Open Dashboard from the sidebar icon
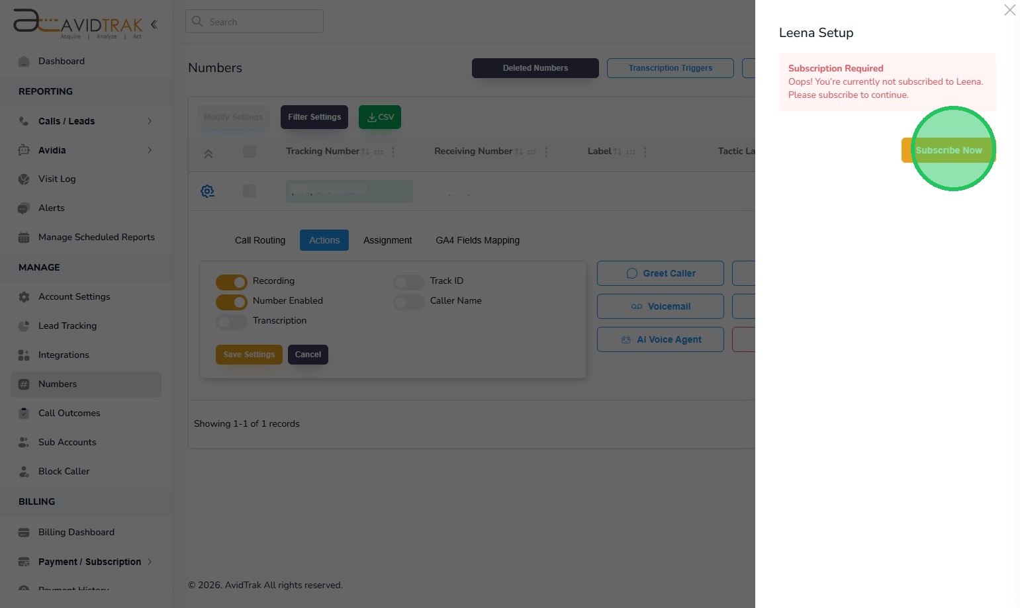Image resolution: width=1020 pixels, height=608 pixels. (x=24, y=62)
